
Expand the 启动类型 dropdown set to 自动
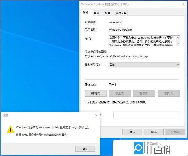pyautogui.click(x=144, y=65)
